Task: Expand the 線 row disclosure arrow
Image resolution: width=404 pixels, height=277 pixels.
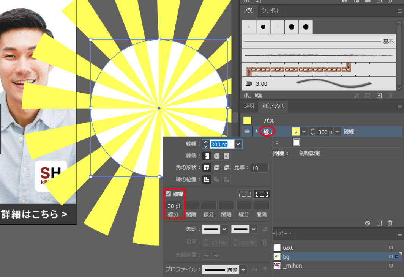Action: (256, 131)
